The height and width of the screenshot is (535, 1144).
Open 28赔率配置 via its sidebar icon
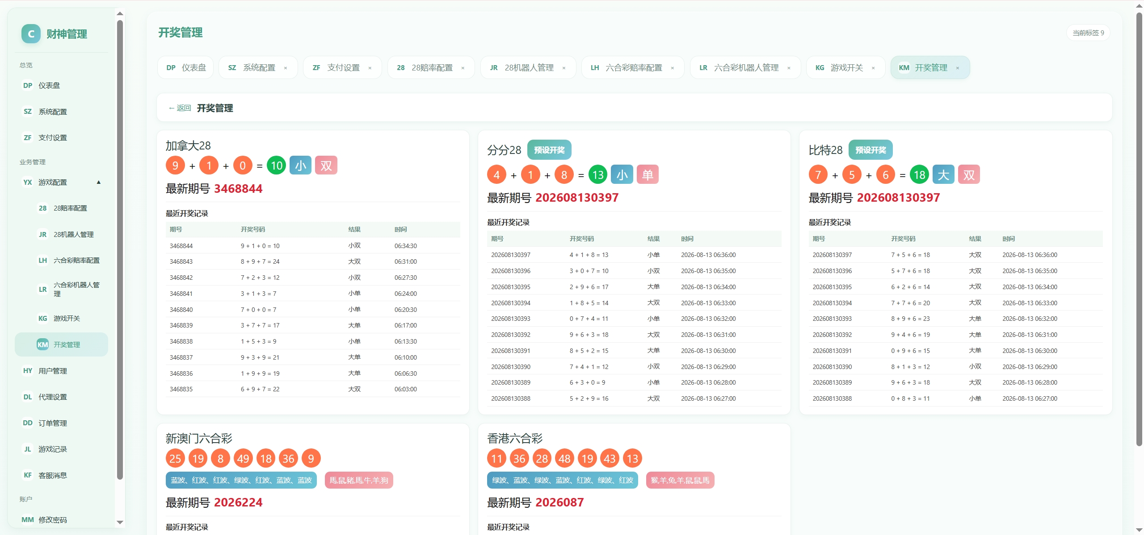[42, 208]
